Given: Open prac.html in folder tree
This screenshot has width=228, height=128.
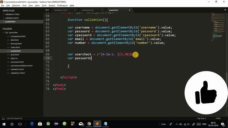Looking at the screenshot, I should 15,55.
